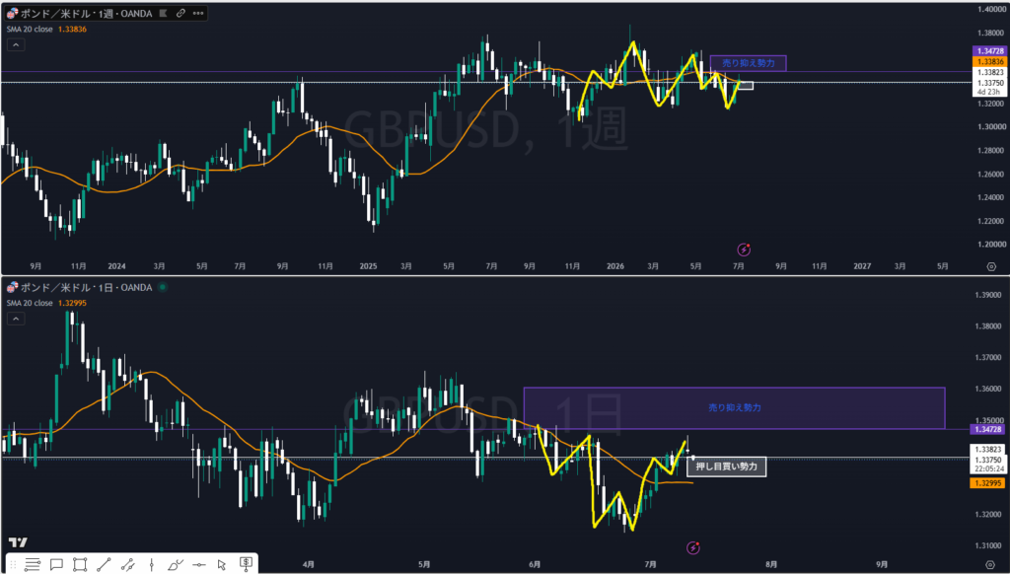Click the TradingView logo on daily chart
Viewport: 1010px width, 574px height.
[x=18, y=542]
